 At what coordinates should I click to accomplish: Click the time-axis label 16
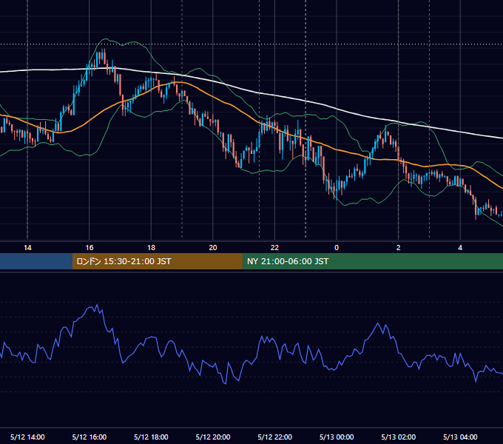(x=90, y=248)
